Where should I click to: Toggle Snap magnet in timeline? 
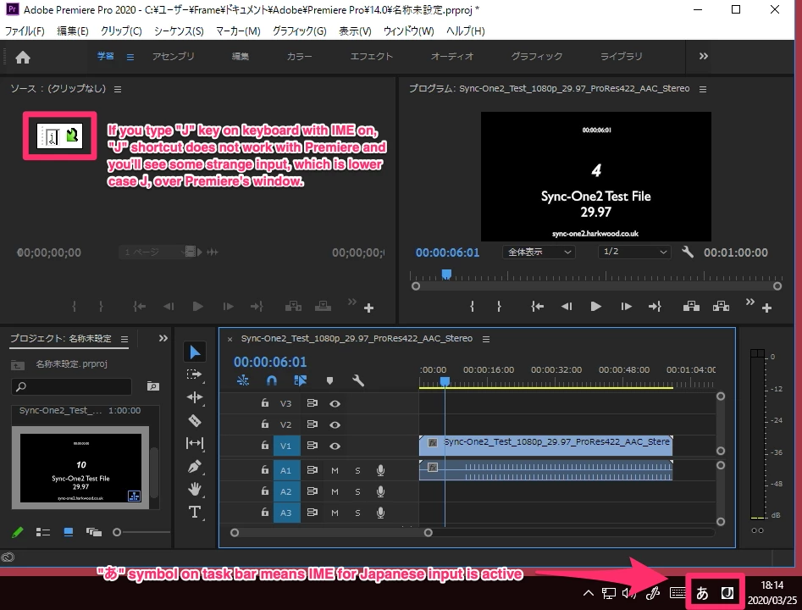272,380
